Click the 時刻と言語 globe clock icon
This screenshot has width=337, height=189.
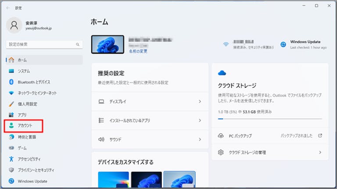[x=11, y=137]
